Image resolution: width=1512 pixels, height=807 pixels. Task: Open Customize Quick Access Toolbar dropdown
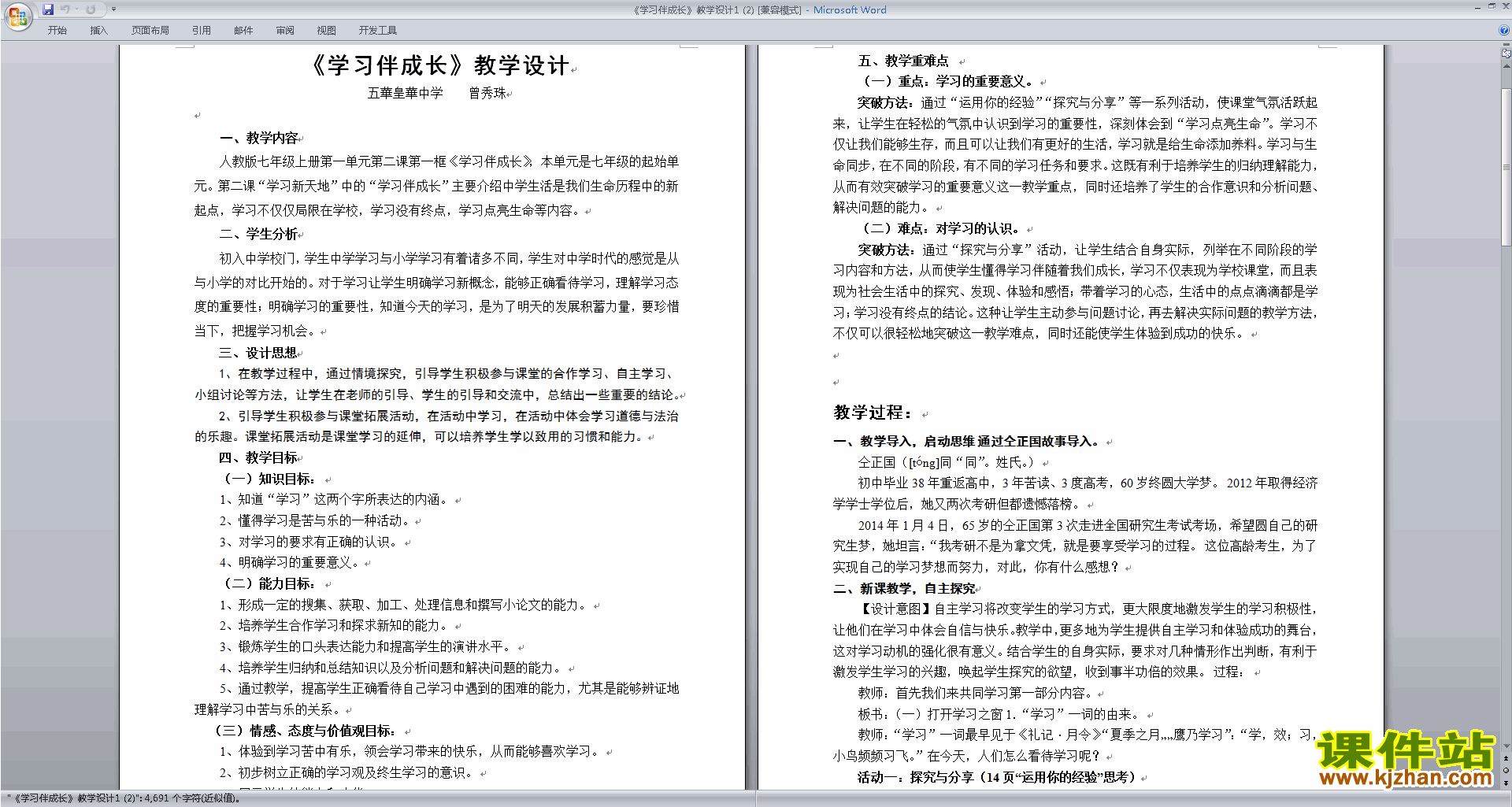pos(113,9)
